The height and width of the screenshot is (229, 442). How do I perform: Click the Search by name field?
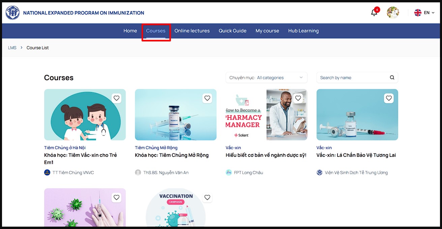tap(352, 78)
